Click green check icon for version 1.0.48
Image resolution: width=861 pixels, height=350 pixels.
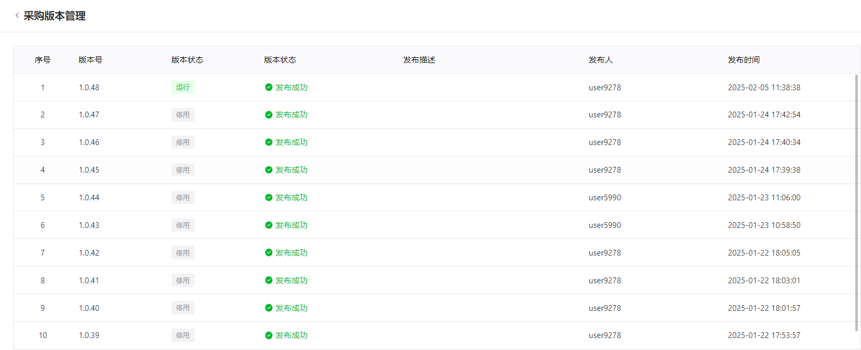coord(269,87)
